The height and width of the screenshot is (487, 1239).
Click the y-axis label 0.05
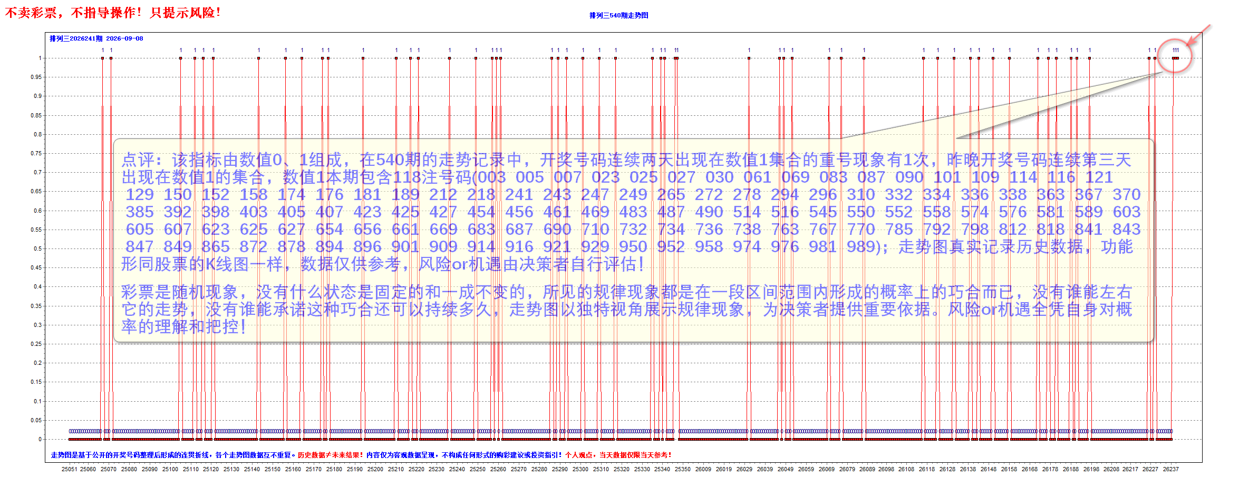[x=35, y=420]
